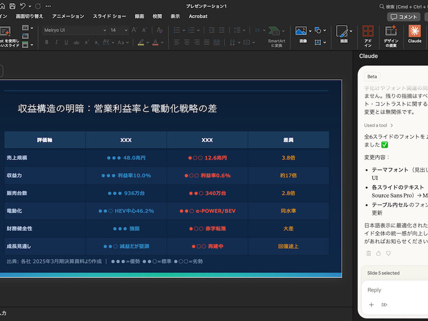Toggle italic text formatting
Screen dimensions: 428x321
coord(57,42)
